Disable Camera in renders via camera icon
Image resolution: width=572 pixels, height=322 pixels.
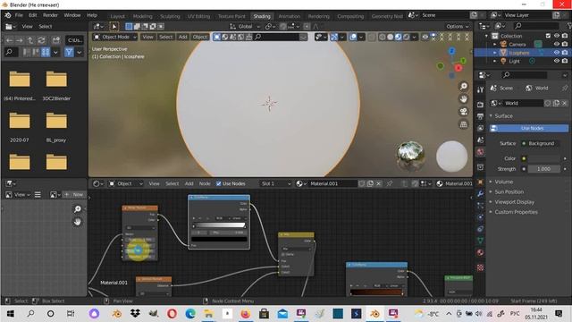tap(565, 44)
